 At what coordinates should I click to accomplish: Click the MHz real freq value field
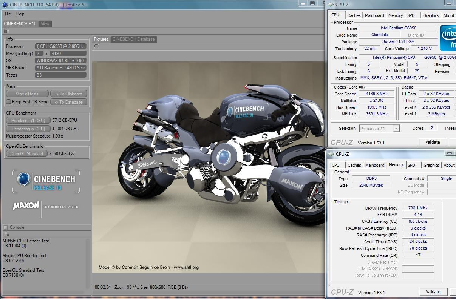coord(68,54)
